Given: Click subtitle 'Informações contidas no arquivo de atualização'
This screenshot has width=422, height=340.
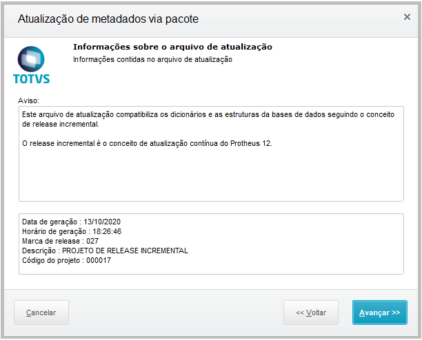Looking at the screenshot, I should [x=152, y=59].
